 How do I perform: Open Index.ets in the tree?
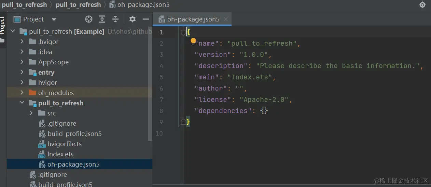60,154
